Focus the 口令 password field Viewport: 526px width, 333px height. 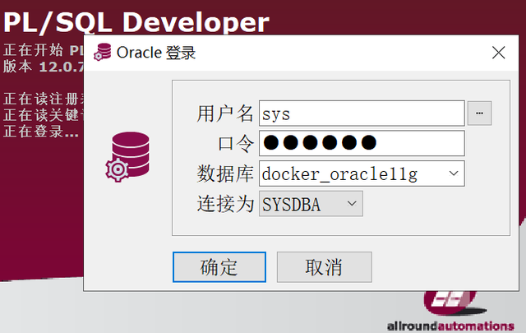(x=362, y=143)
